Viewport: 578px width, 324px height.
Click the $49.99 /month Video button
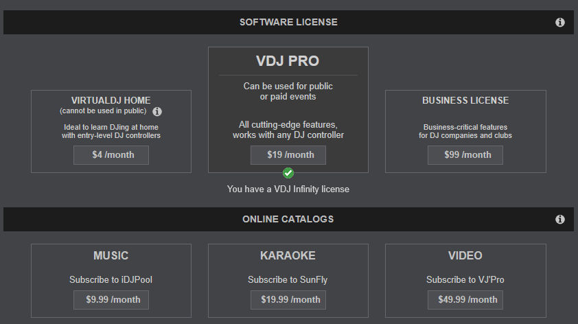pos(465,300)
